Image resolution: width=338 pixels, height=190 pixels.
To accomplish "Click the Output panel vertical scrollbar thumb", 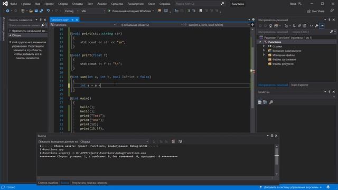I will 277,156.
